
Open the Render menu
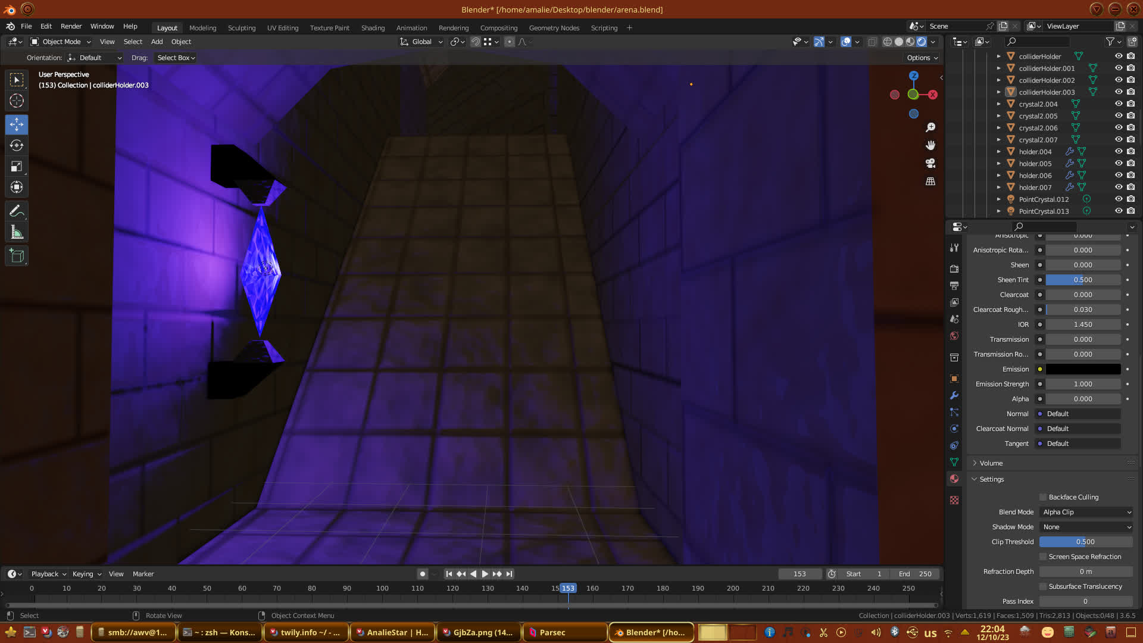(71, 26)
